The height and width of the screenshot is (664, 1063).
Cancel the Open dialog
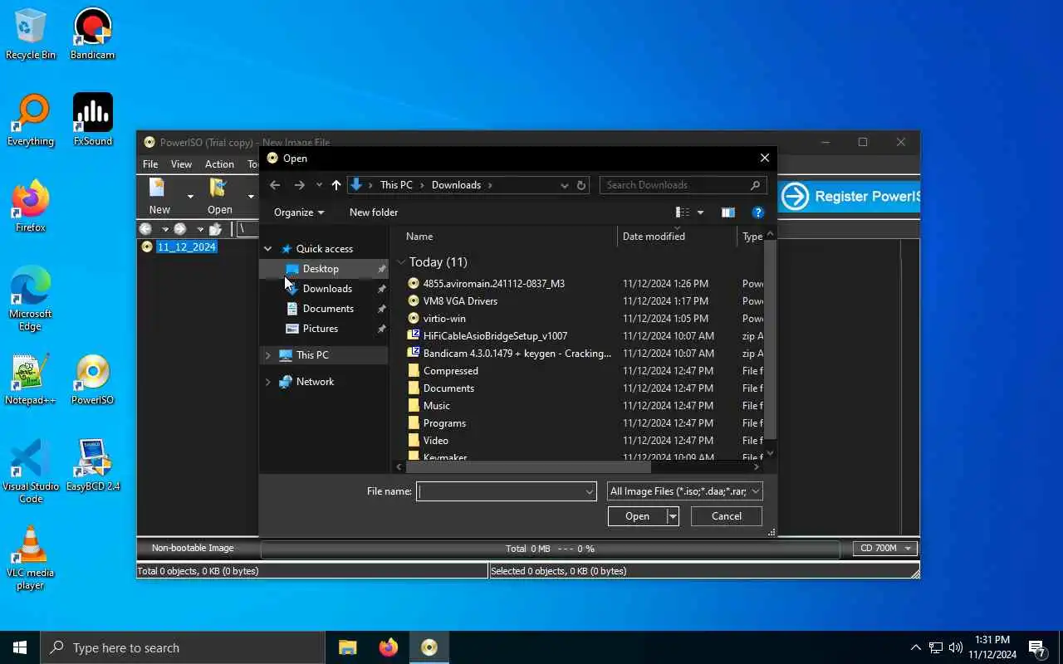pyautogui.click(x=727, y=516)
